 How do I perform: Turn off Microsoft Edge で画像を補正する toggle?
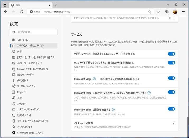[x=171, y=109]
